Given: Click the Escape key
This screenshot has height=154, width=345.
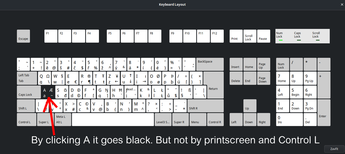Looking at the screenshot, I should coord(23,36).
